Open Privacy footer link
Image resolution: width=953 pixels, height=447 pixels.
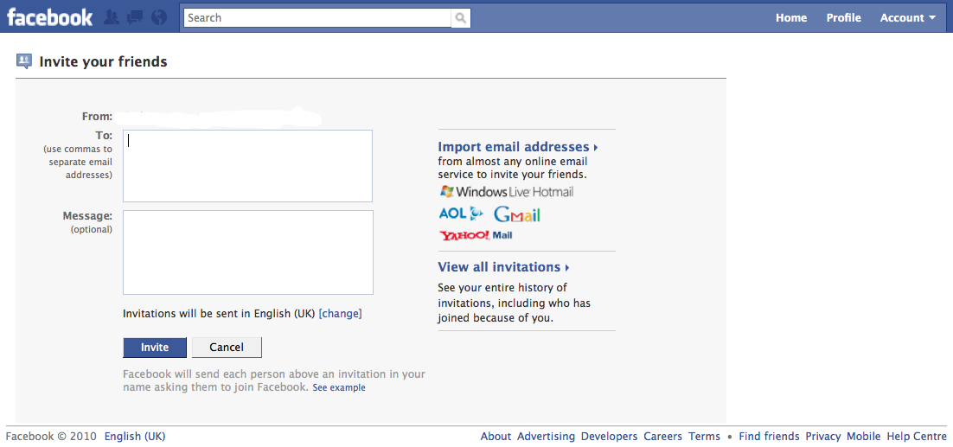coord(823,436)
